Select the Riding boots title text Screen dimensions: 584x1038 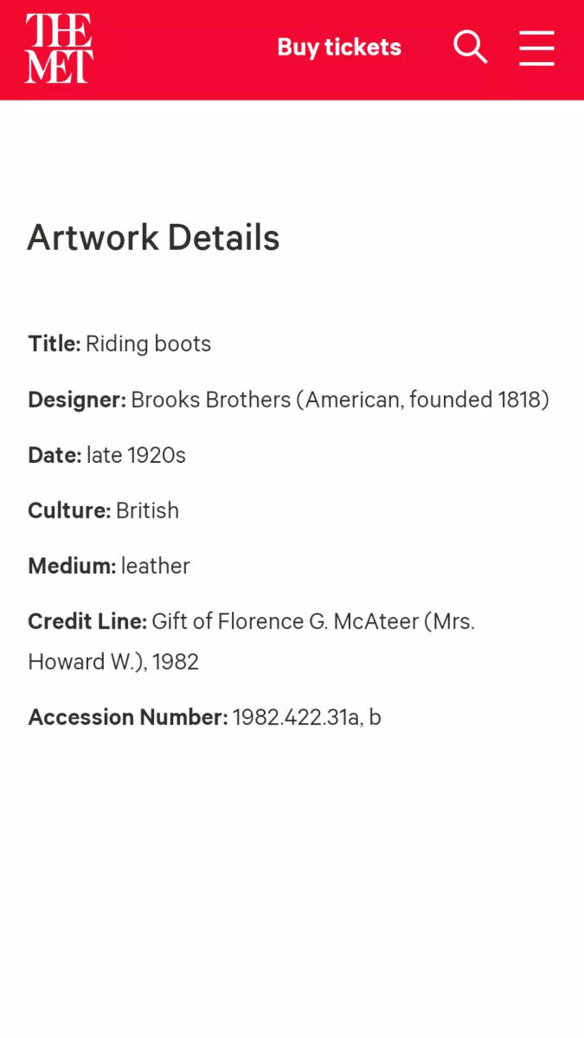[x=149, y=344]
